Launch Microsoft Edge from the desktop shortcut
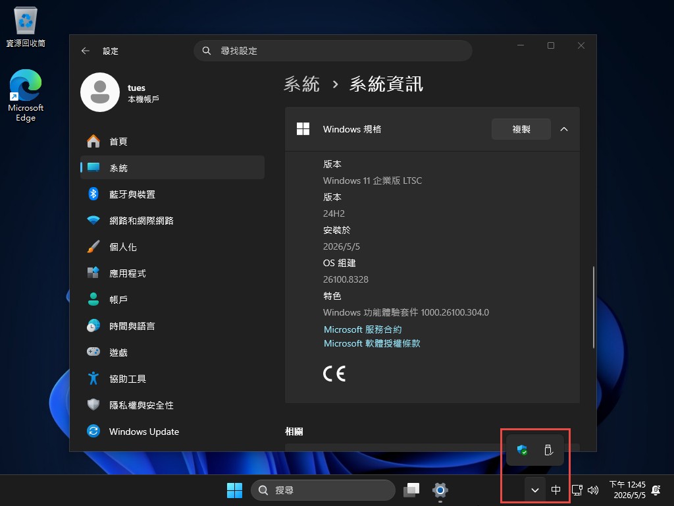The height and width of the screenshot is (506, 674). tap(26, 95)
